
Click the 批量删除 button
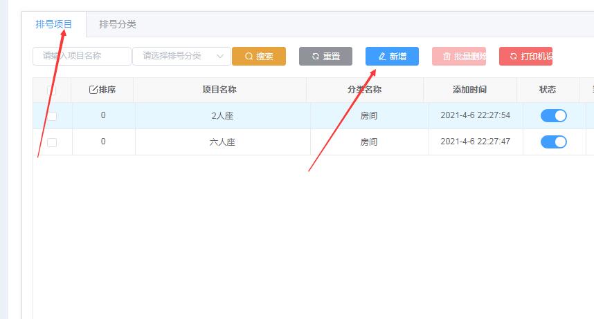[x=459, y=57]
